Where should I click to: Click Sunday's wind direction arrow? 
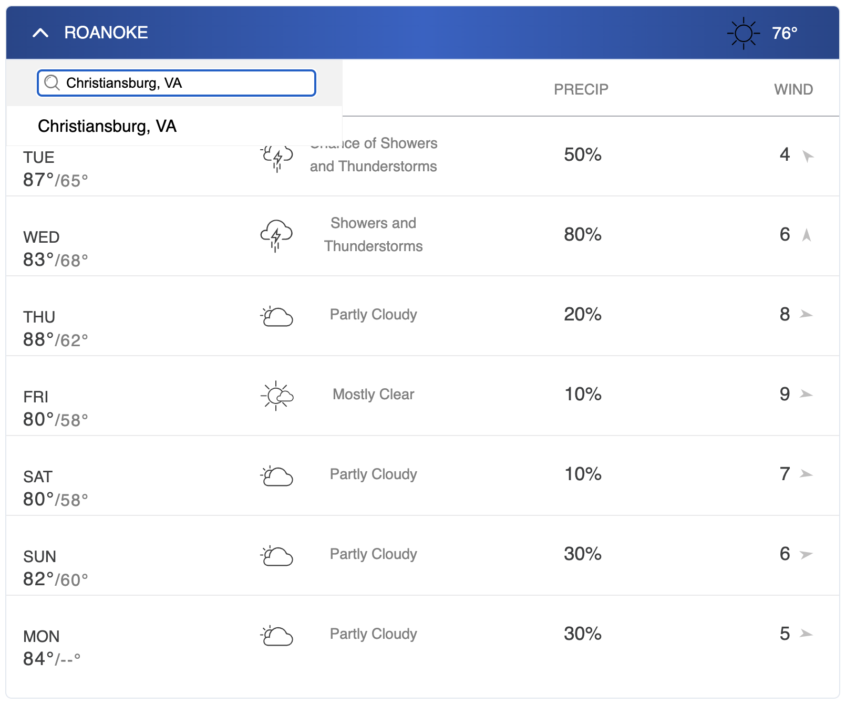coord(806,554)
